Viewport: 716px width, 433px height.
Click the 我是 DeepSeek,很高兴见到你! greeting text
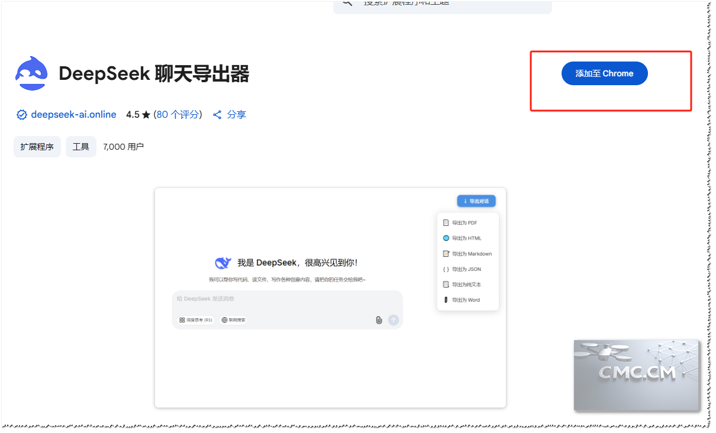click(297, 263)
